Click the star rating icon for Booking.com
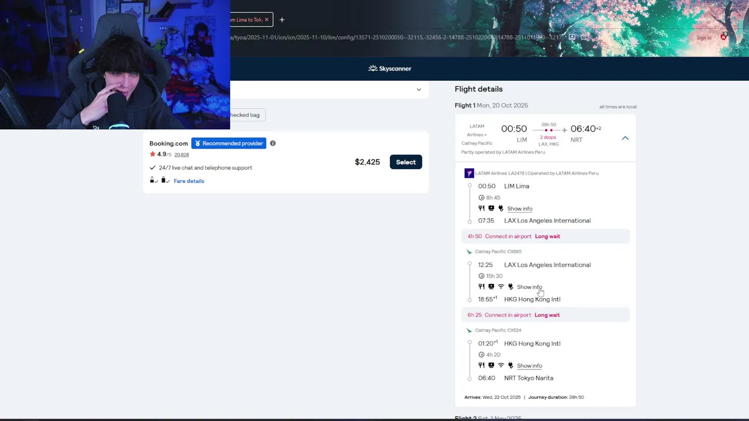 click(x=152, y=154)
